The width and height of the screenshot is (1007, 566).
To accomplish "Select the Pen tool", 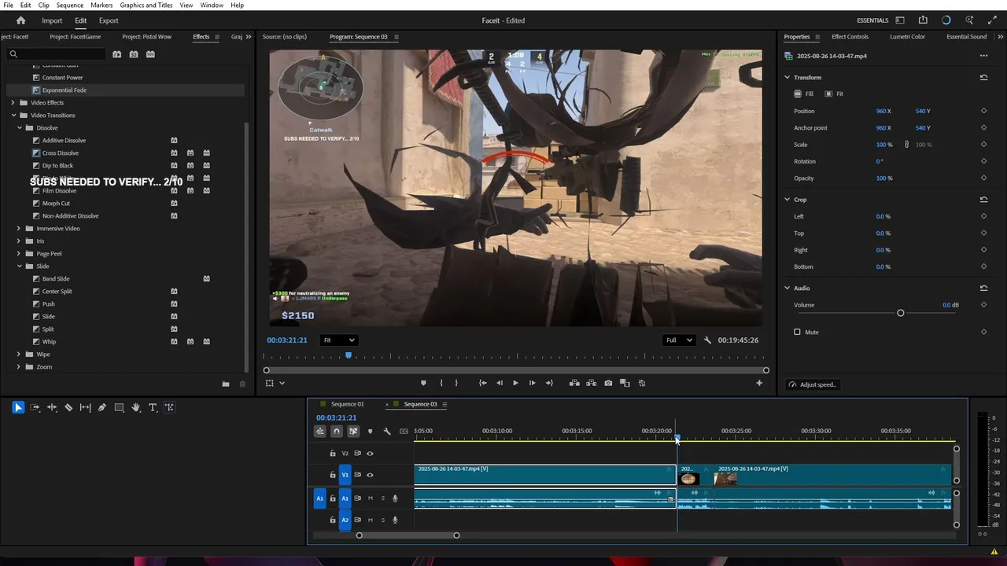I will click(102, 407).
